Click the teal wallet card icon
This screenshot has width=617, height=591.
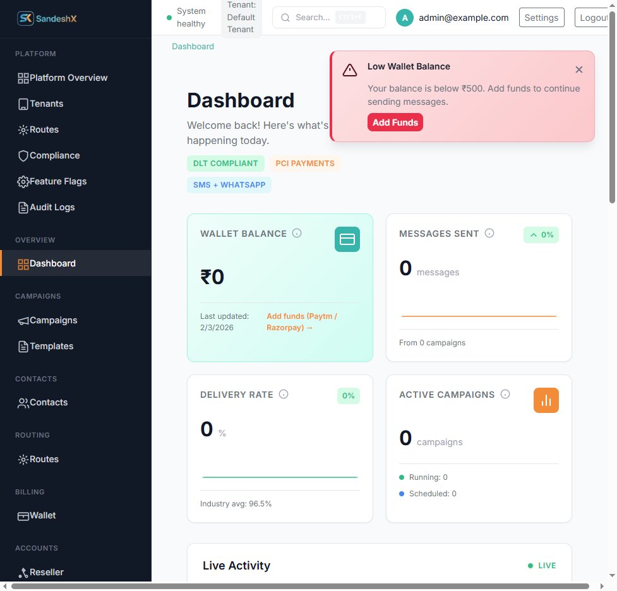coord(347,239)
